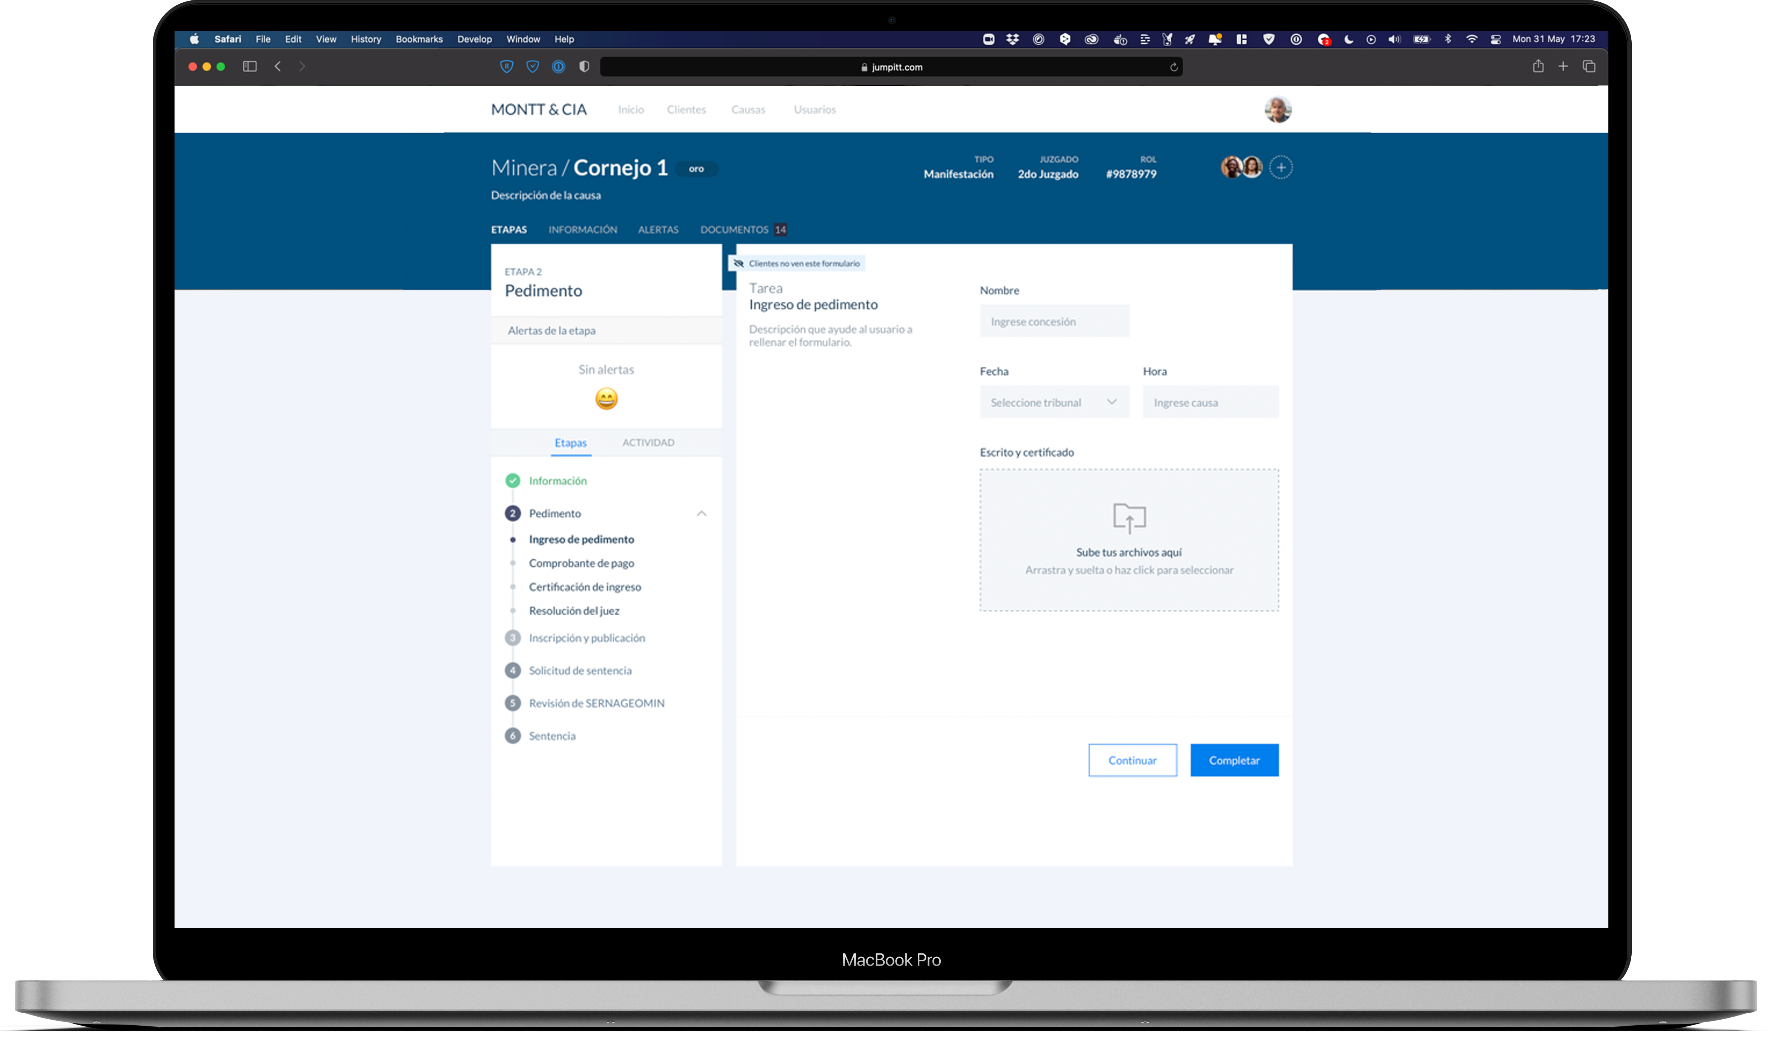Screen dimensions: 1772x1055
Task: Open the Develop menu
Action: (474, 39)
